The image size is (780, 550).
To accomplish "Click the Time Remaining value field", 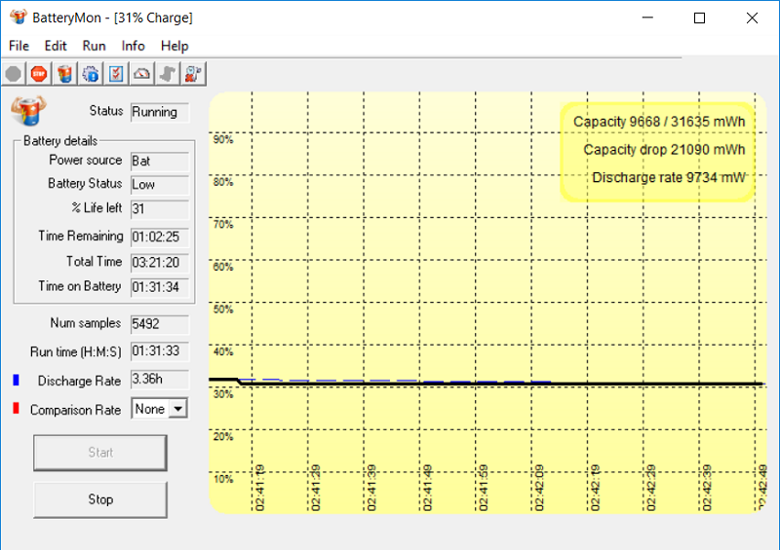I will click(x=159, y=237).
